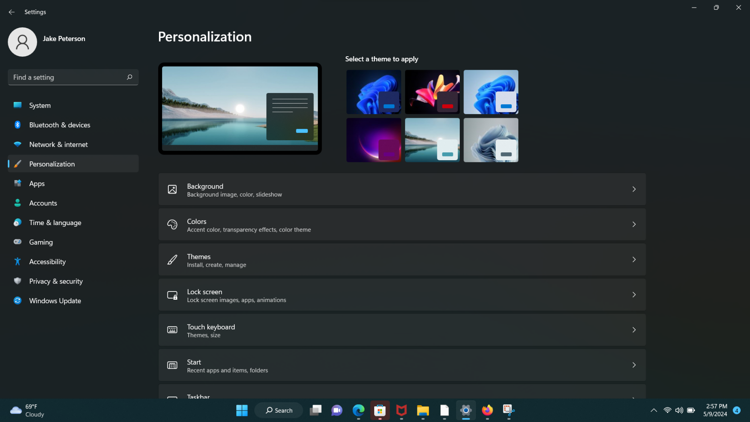Viewport: 750px width, 422px height.
Task: Open Windows Update settings
Action: pyautogui.click(x=55, y=300)
